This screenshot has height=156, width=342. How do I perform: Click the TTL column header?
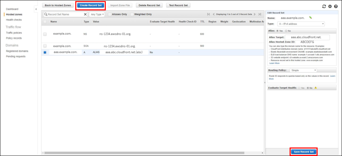click(202, 22)
